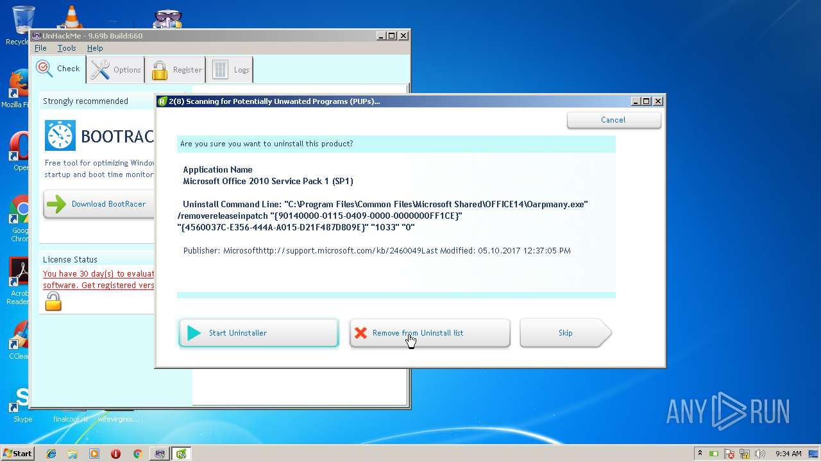Open Chrome from the taskbar

137,454
